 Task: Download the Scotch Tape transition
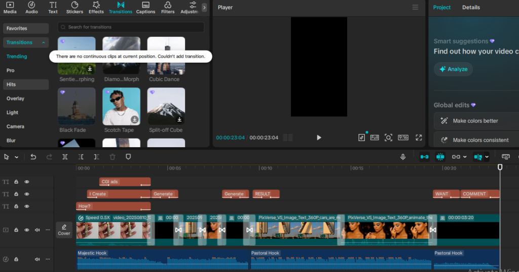[134, 119]
